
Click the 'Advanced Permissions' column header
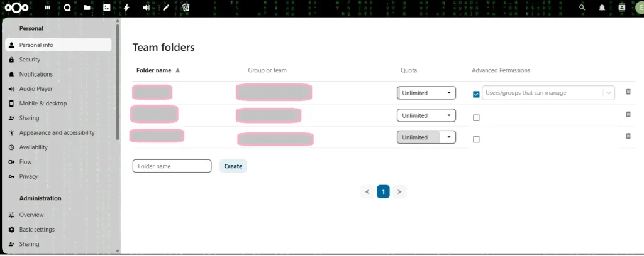pyautogui.click(x=501, y=70)
